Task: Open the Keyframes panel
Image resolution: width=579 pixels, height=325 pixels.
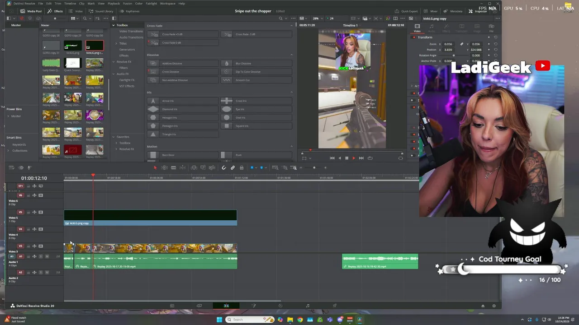Action: click(130, 11)
